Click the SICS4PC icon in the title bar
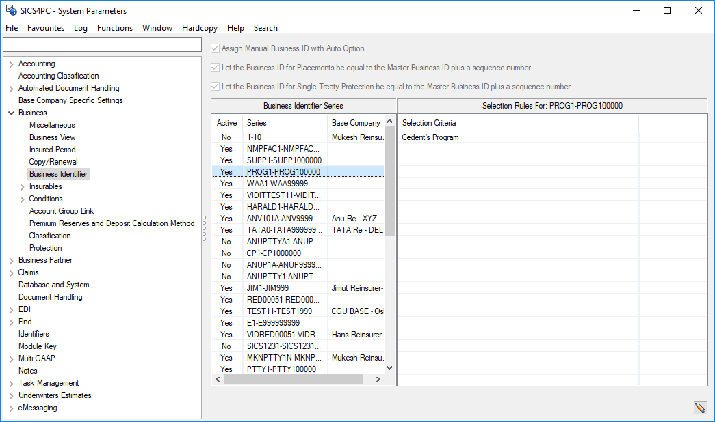The image size is (715, 422). tap(10, 10)
